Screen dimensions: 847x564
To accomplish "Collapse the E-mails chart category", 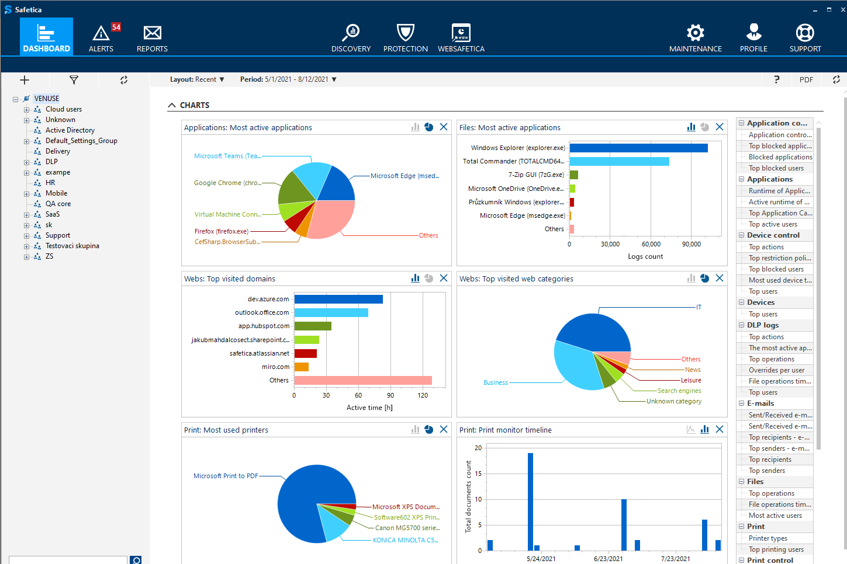I will pyautogui.click(x=741, y=403).
